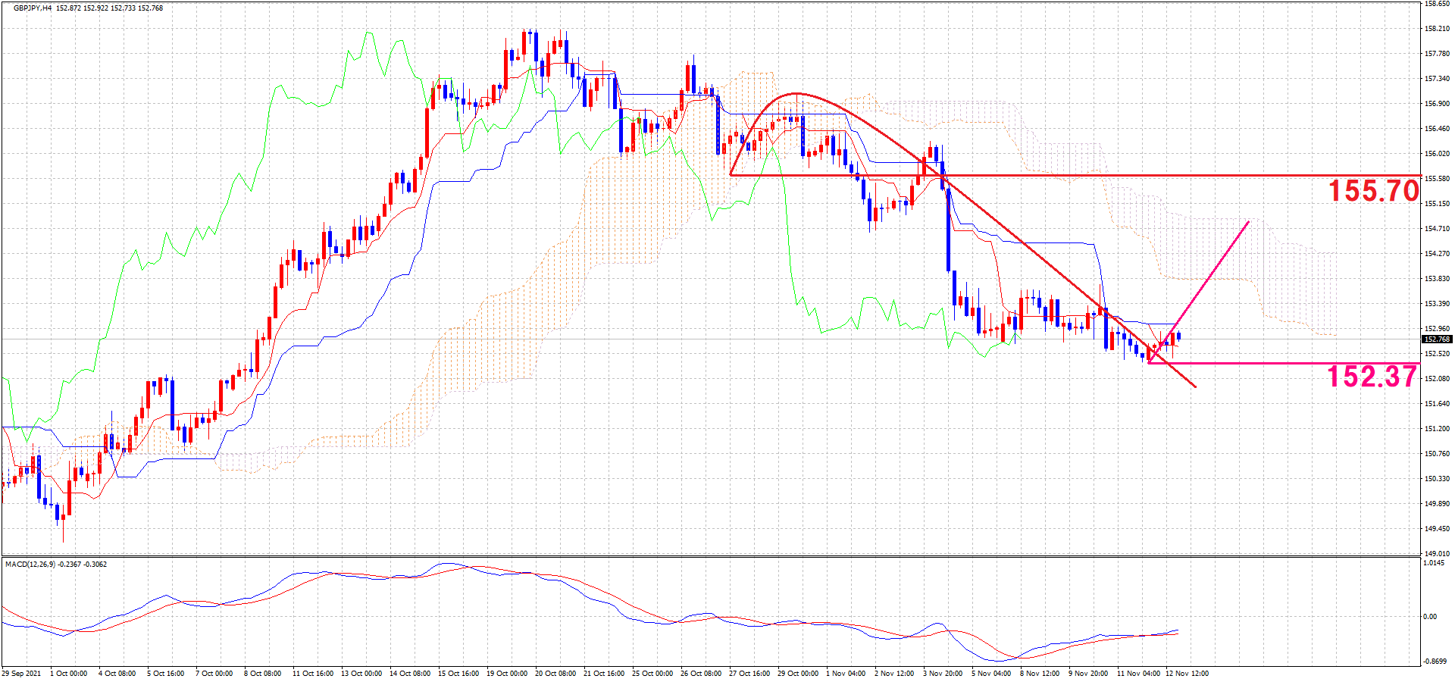Select the current price tag 152.768
The image size is (1455, 682).
[1436, 339]
